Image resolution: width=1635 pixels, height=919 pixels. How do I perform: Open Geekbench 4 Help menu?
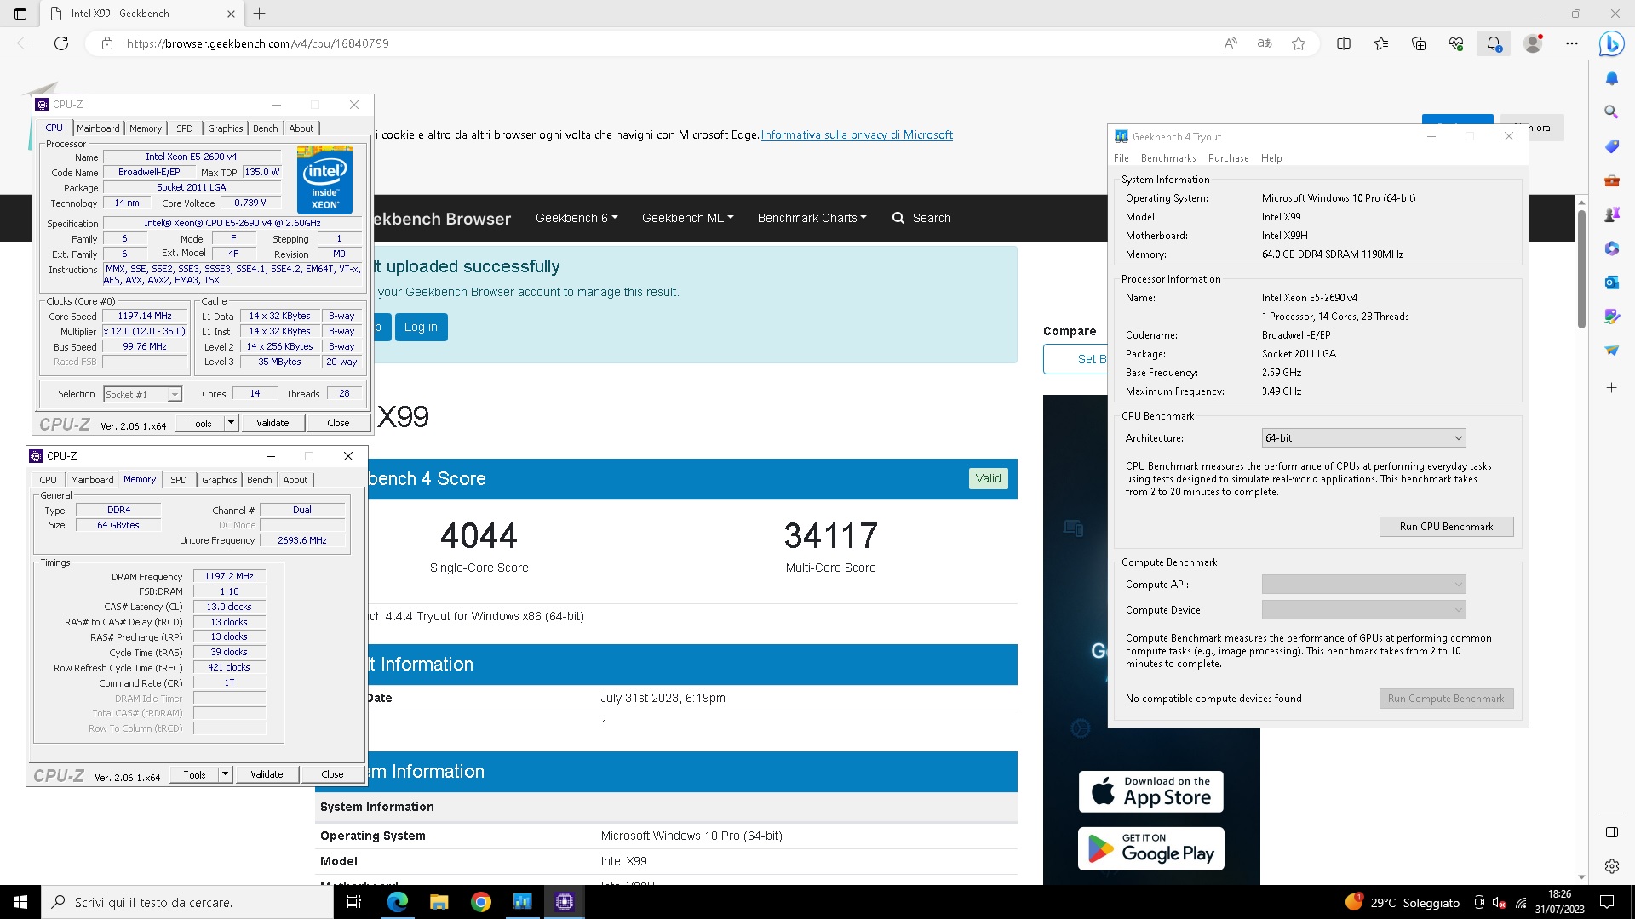coord(1271,158)
